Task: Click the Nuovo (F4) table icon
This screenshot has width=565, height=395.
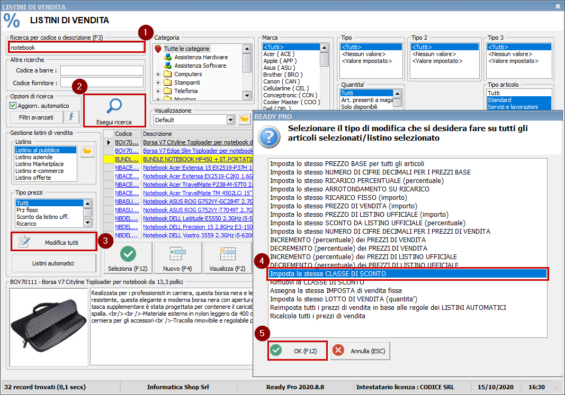Action: click(x=177, y=254)
